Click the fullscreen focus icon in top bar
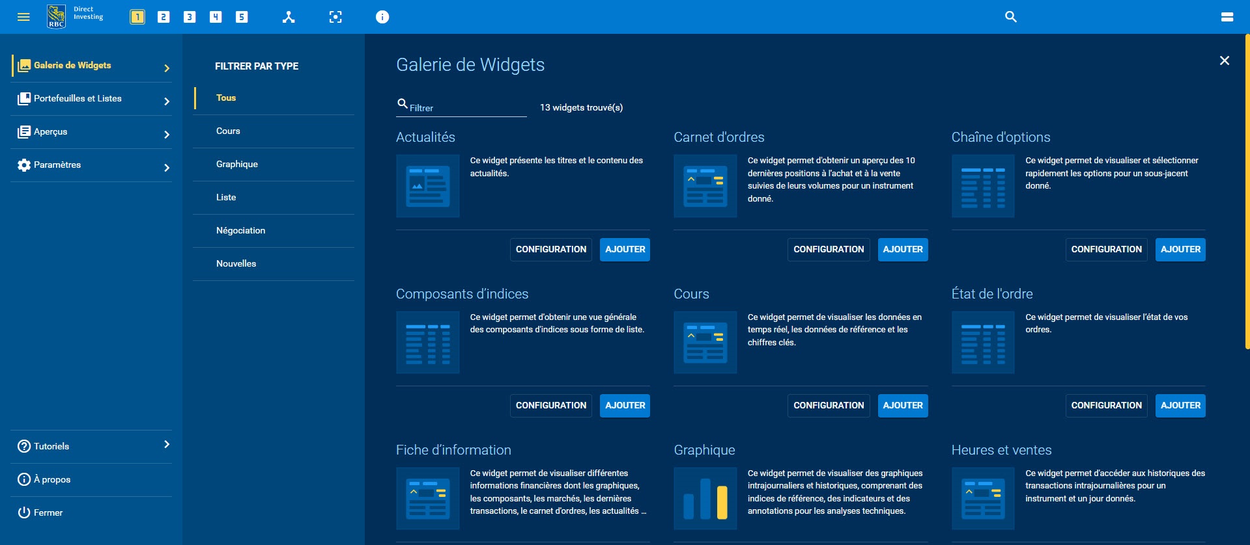This screenshot has width=1250, height=545. 335,17
